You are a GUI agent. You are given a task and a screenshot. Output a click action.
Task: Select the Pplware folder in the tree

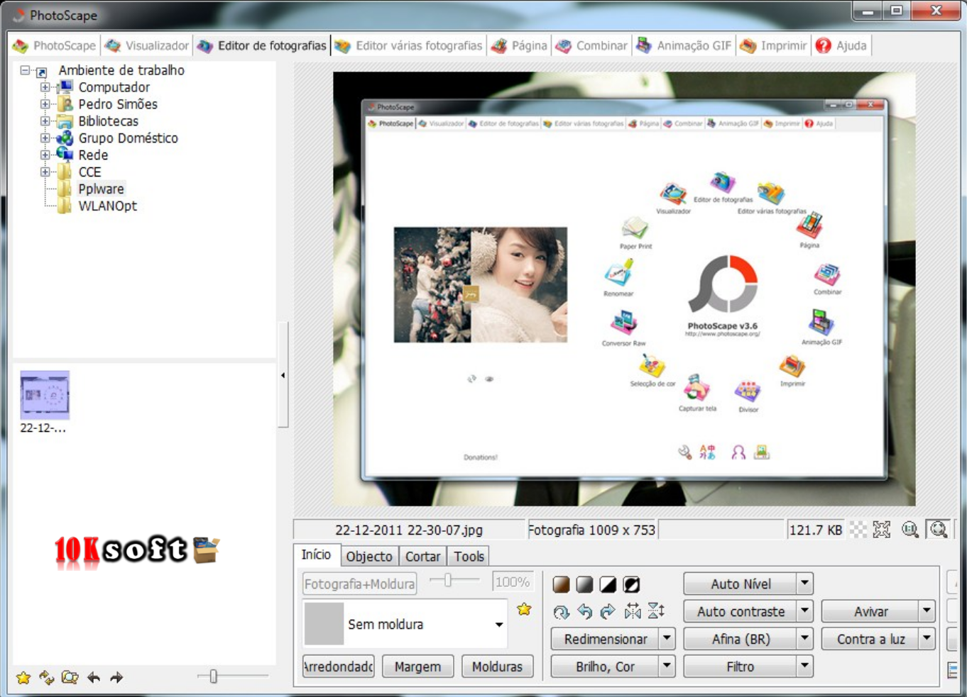coord(101,189)
